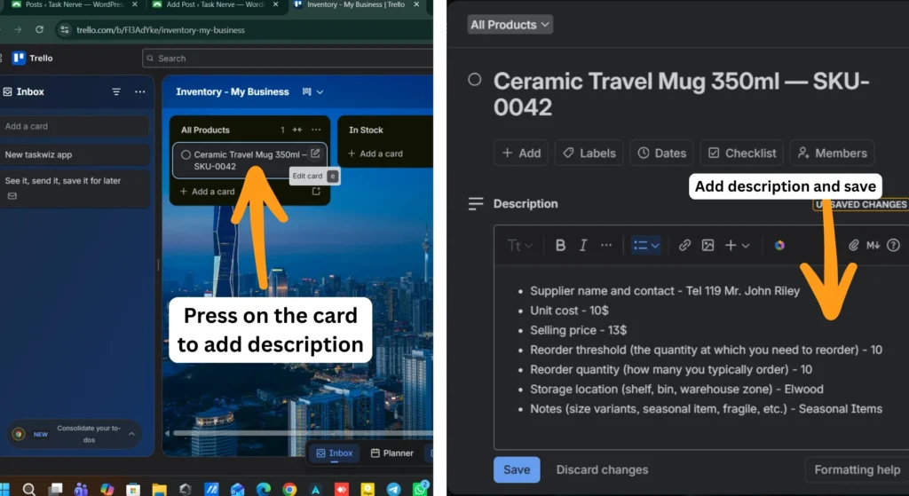The width and height of the screenshot is (909, 496).
Task: Open the Inbox filter icon
Action: point(116,91)
